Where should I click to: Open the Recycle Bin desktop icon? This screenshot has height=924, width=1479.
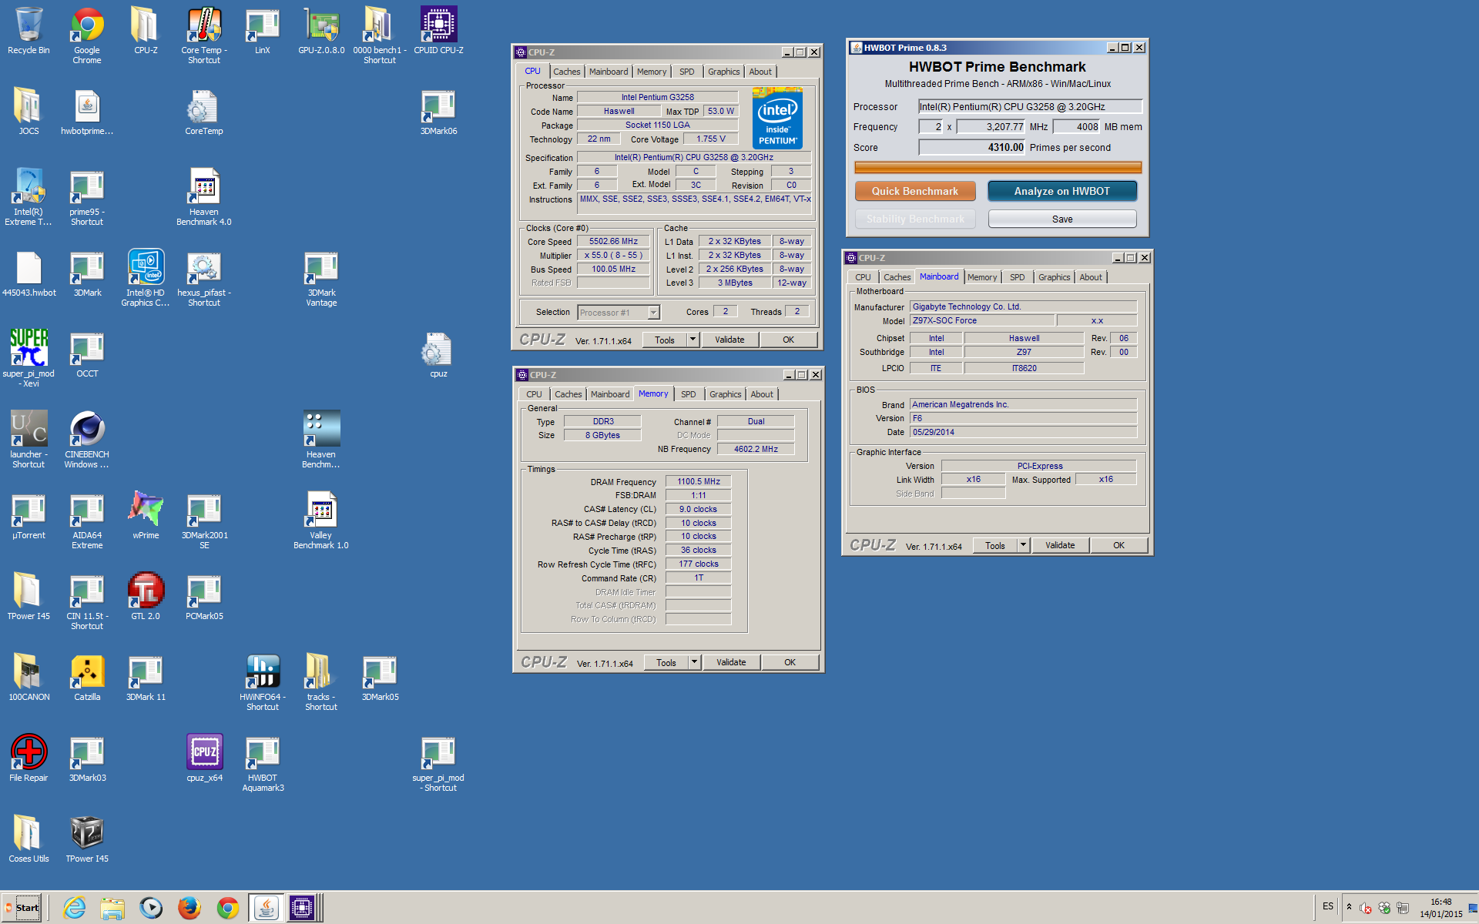tap(29, 31)
